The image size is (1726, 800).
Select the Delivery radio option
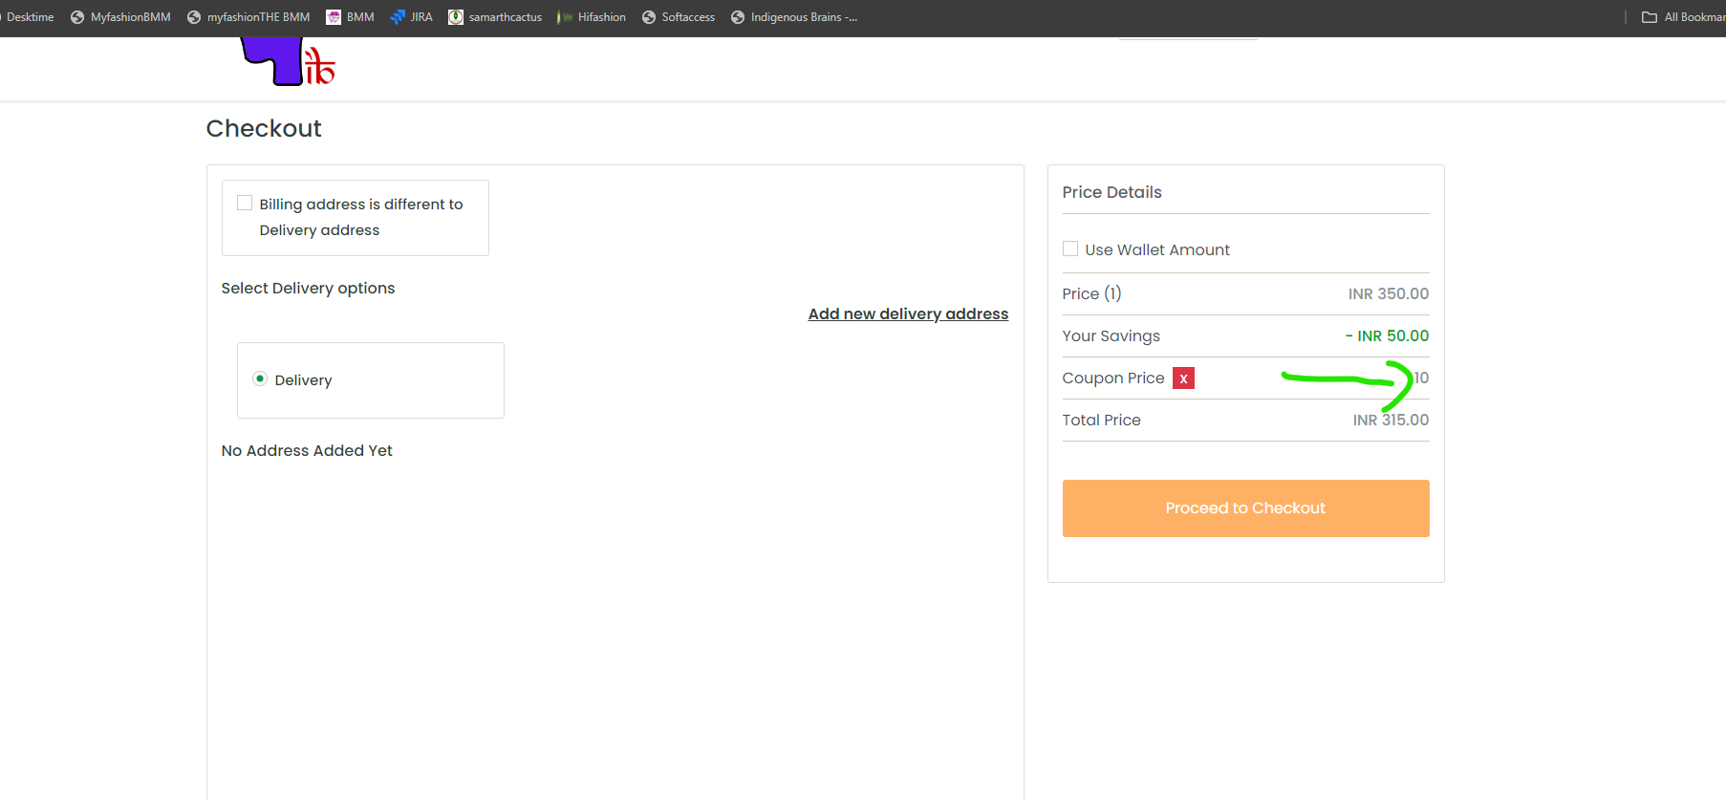pyautogui.click(x=260, y=378)
